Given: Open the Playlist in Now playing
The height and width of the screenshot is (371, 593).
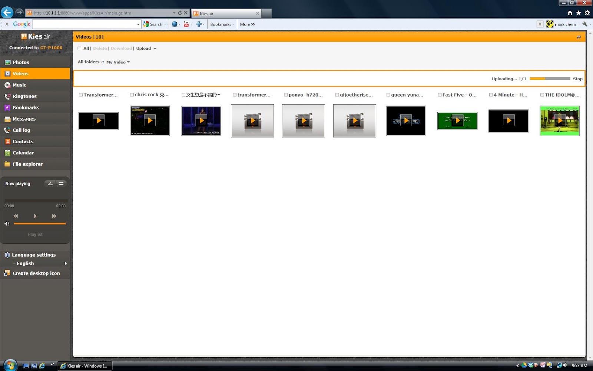Looking at the screenshot, I should point(35,234).
